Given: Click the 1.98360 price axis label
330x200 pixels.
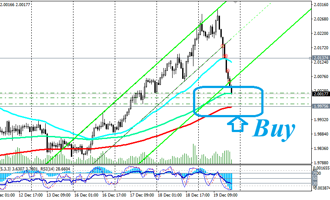Looking at the screenshot, I should point(321,148).
